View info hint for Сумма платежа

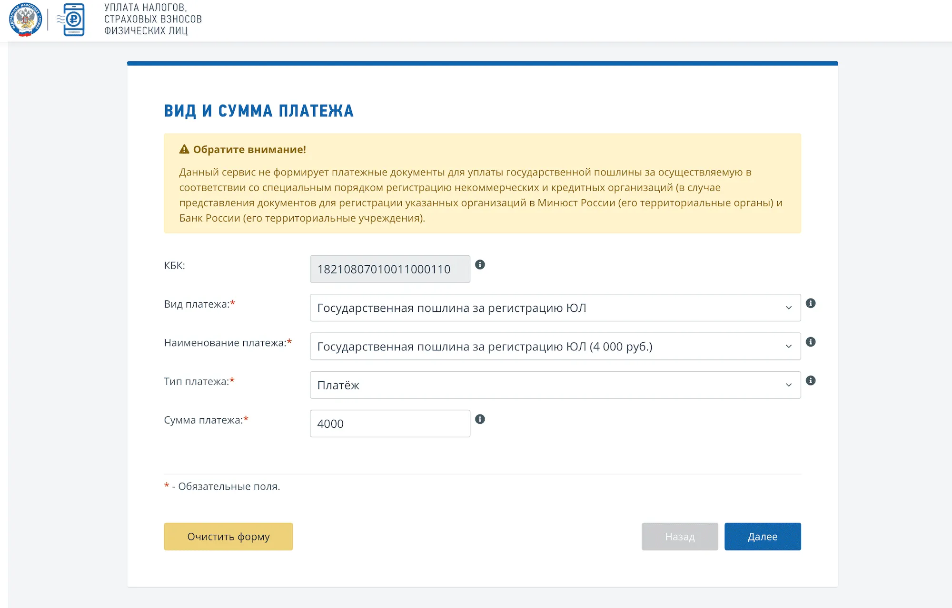(x=480, y=419)
